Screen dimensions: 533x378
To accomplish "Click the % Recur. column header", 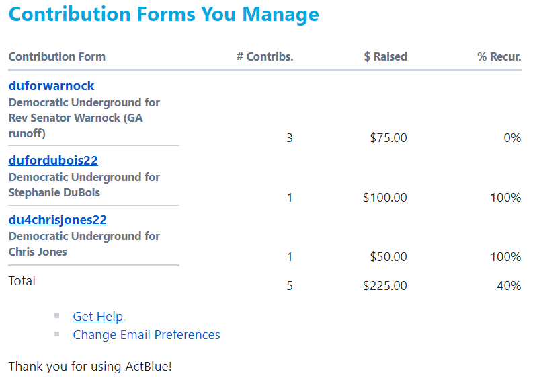I will (x=499, y=56).
